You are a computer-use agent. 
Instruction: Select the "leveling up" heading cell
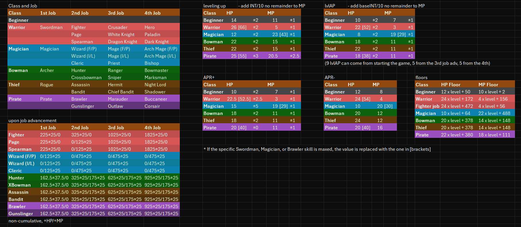pyautogui.click(x=214, y=6)
